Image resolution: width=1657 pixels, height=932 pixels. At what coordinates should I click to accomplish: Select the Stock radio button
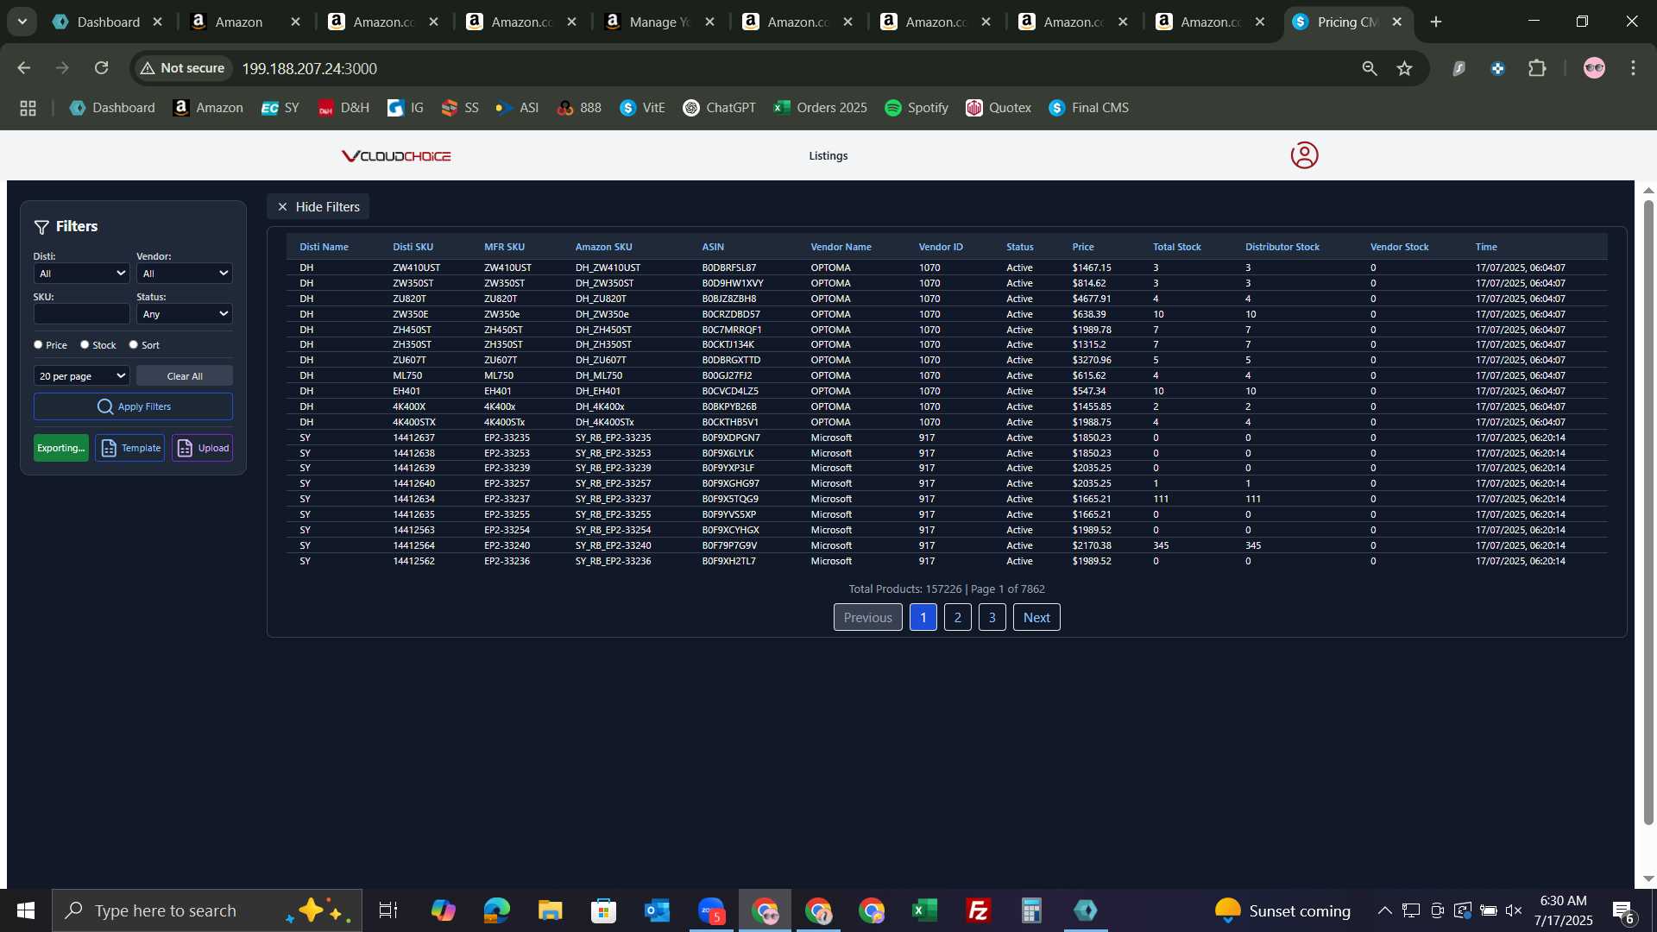tap(85, 344)
